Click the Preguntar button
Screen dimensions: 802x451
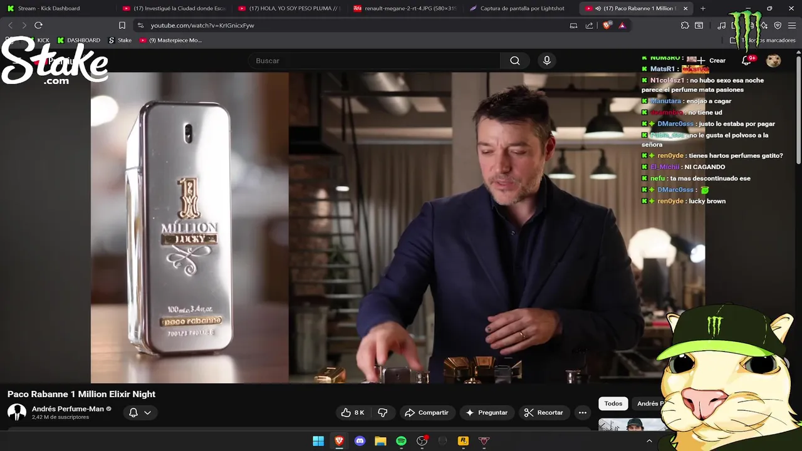pyautogui.click(x=487, y=412)
